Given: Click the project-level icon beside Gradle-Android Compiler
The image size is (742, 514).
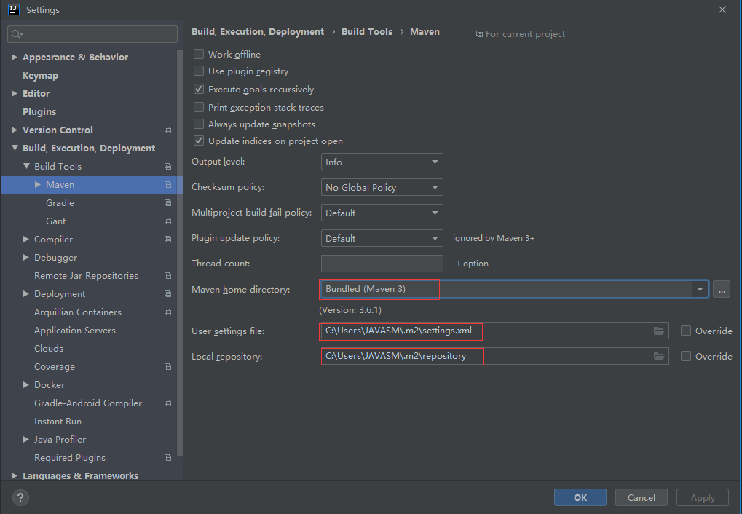Looking at the screenshot, I should click(x=167, y=403).
